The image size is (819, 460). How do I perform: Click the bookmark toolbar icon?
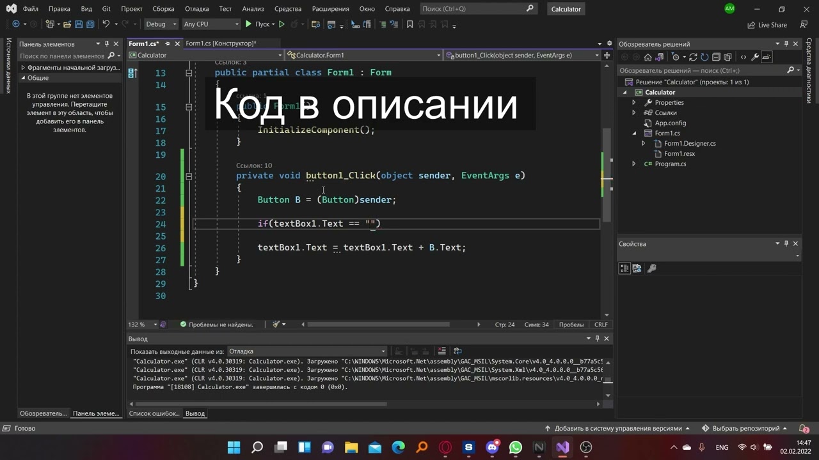click(409, 24)
